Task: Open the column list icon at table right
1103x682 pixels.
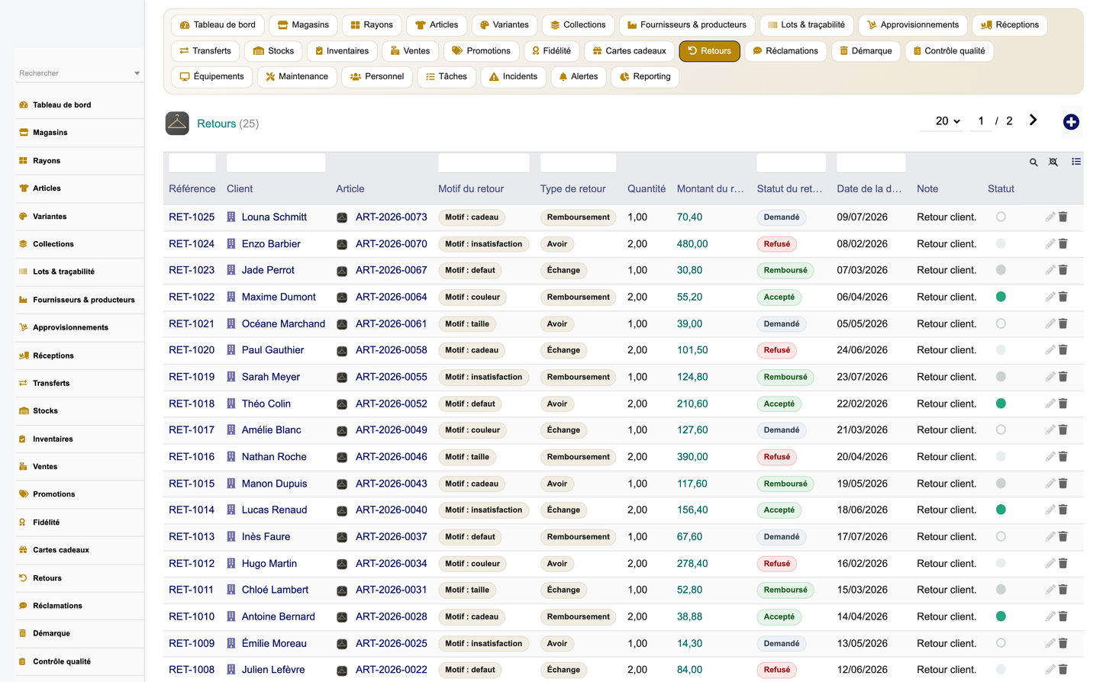Action: [x=1076, y=162]
